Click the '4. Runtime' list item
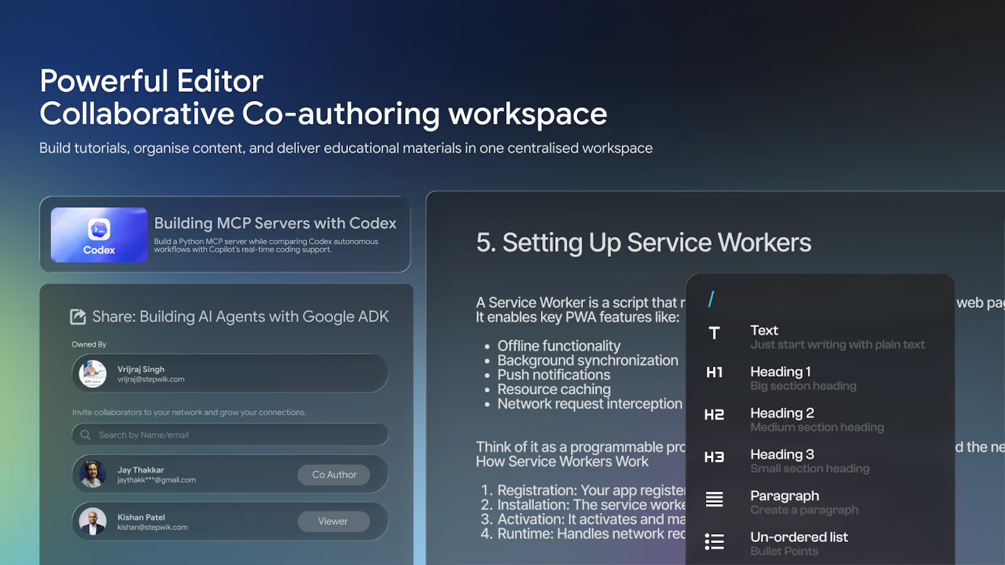Screen dimensions: 1005x565 coord(583,534)
